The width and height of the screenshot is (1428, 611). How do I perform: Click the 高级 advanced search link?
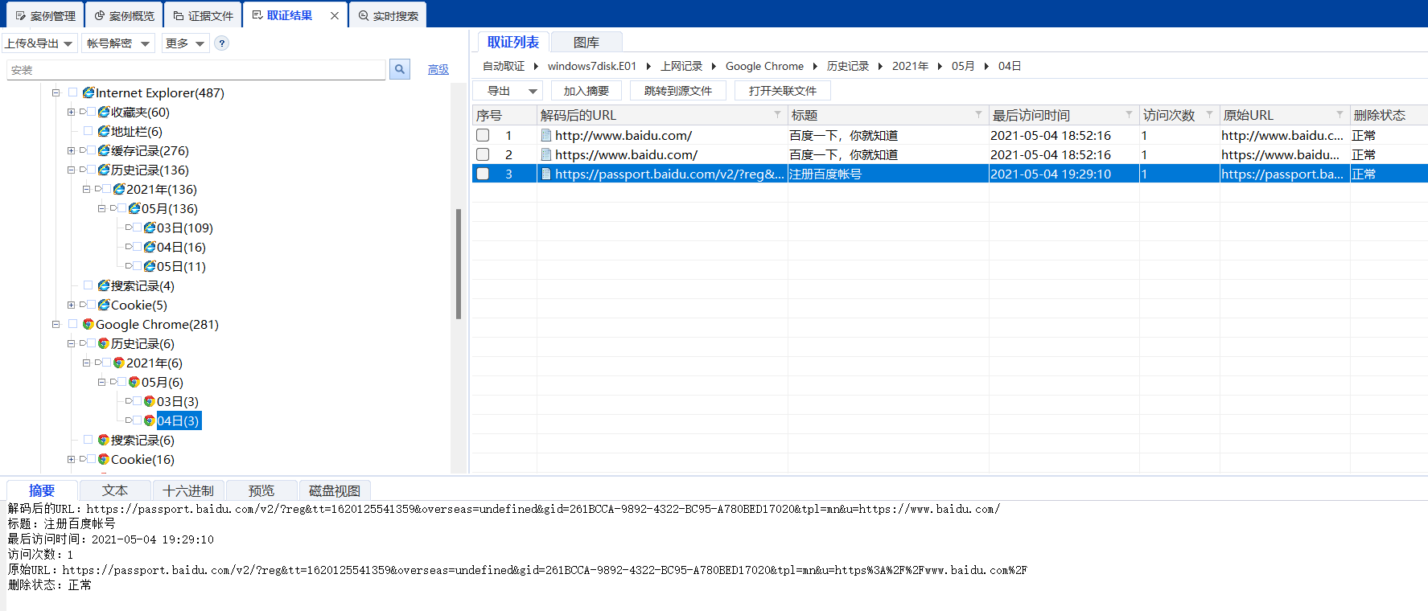[x=438, y=70]
